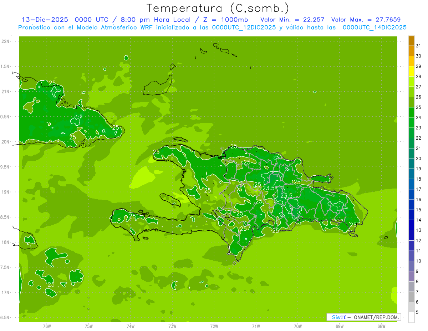Pick the blue swatch between 15 and 16
Image resolution: width=428 pixels, height=331 pixels.
(x=411, y=205)
